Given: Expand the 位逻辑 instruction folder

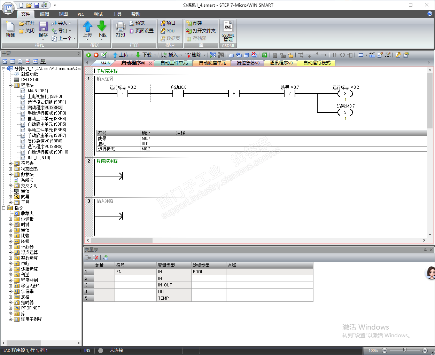Looking at the screenshot, I should [x=10, y=219].
